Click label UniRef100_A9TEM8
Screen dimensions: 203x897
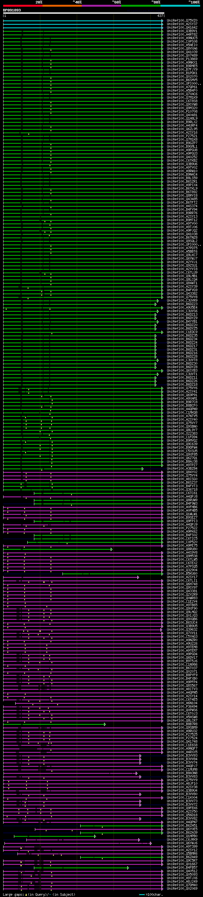pyautogui.click(x=182, y=647)
